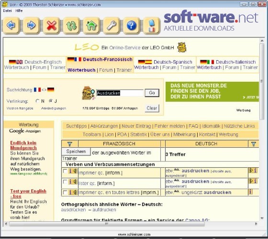Click the Clear button
Screen dimensions: 268x239
(x=152, y=108)
